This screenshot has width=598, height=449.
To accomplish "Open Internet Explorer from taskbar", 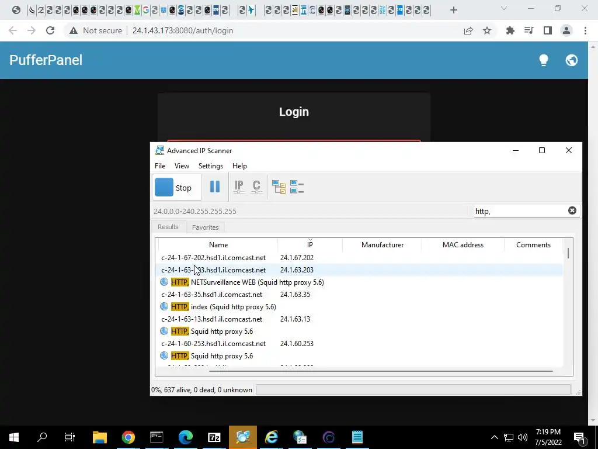I will point(271,437).
